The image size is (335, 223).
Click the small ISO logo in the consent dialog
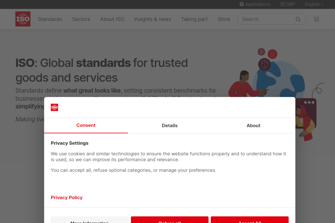54,107
